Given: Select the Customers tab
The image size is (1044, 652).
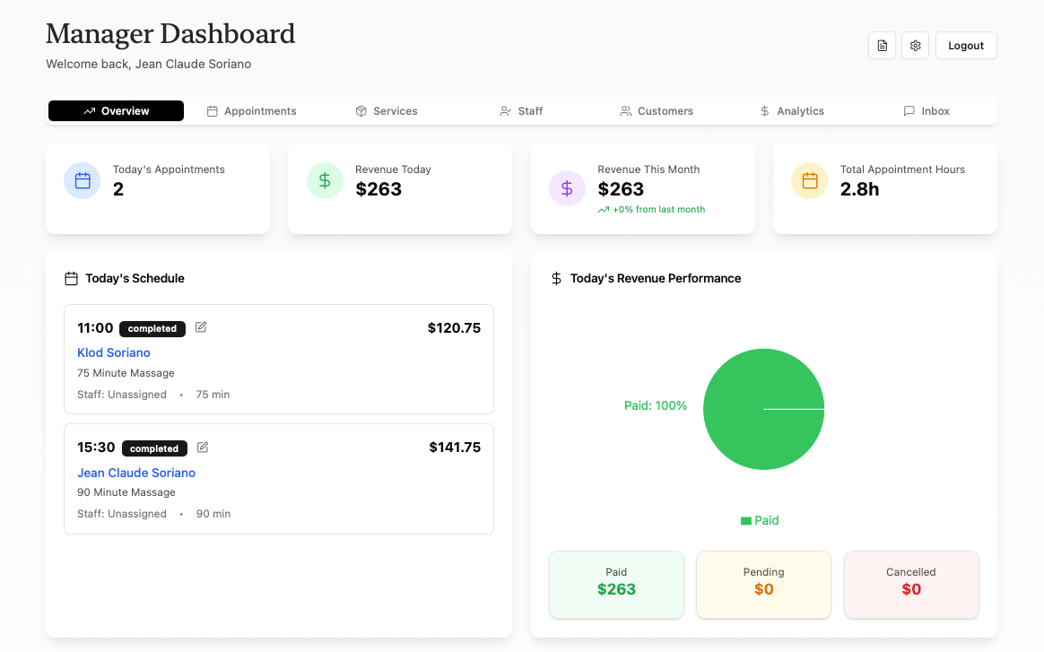Looking at the screenshot, I should 657,110.
